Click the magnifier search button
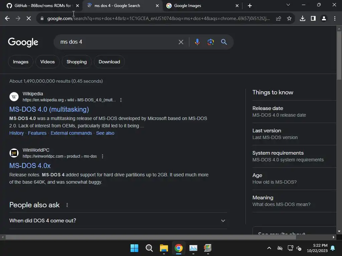Image resolution: width=342 pixels, height=256 pixels. (224, 42)
